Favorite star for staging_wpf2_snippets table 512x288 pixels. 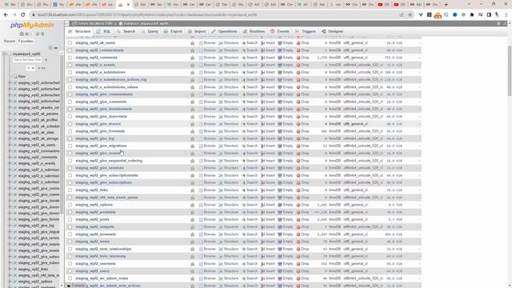tap(192, 227)
